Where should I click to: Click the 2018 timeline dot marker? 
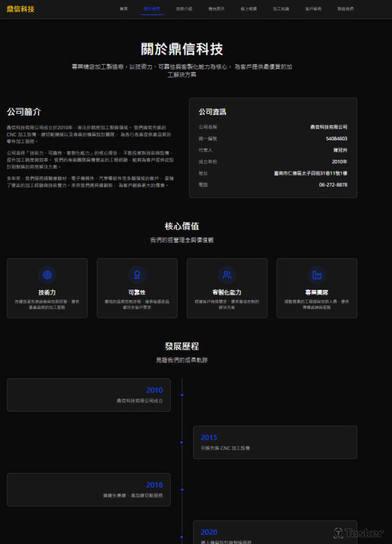coord(182,490)
